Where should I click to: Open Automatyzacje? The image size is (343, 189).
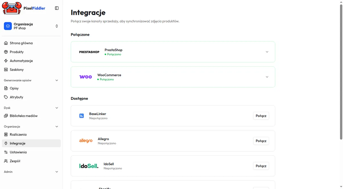(31, 61)
